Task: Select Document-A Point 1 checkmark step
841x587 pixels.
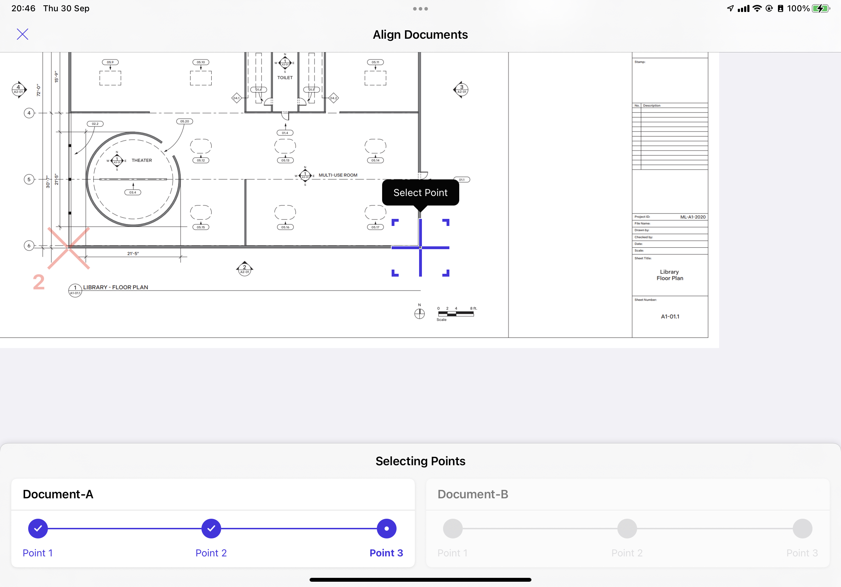Action: click(x=38, y=529)
